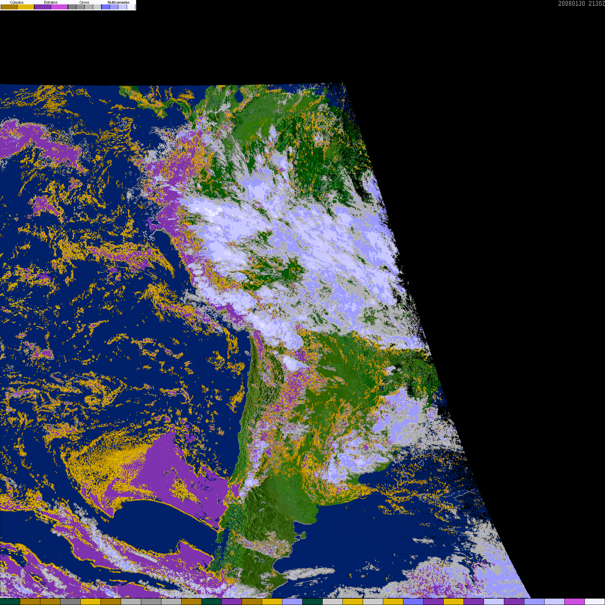Click the leftmost dark green bottom strip cell

point(10,602)
